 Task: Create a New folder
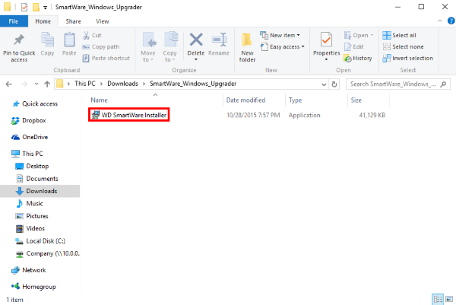click(x=247, y=47)
